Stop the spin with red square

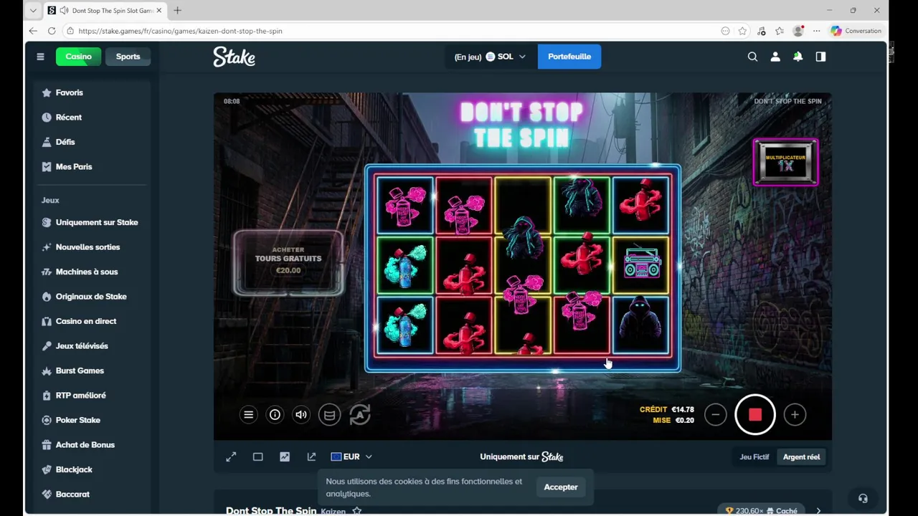[x=754, y=414]
